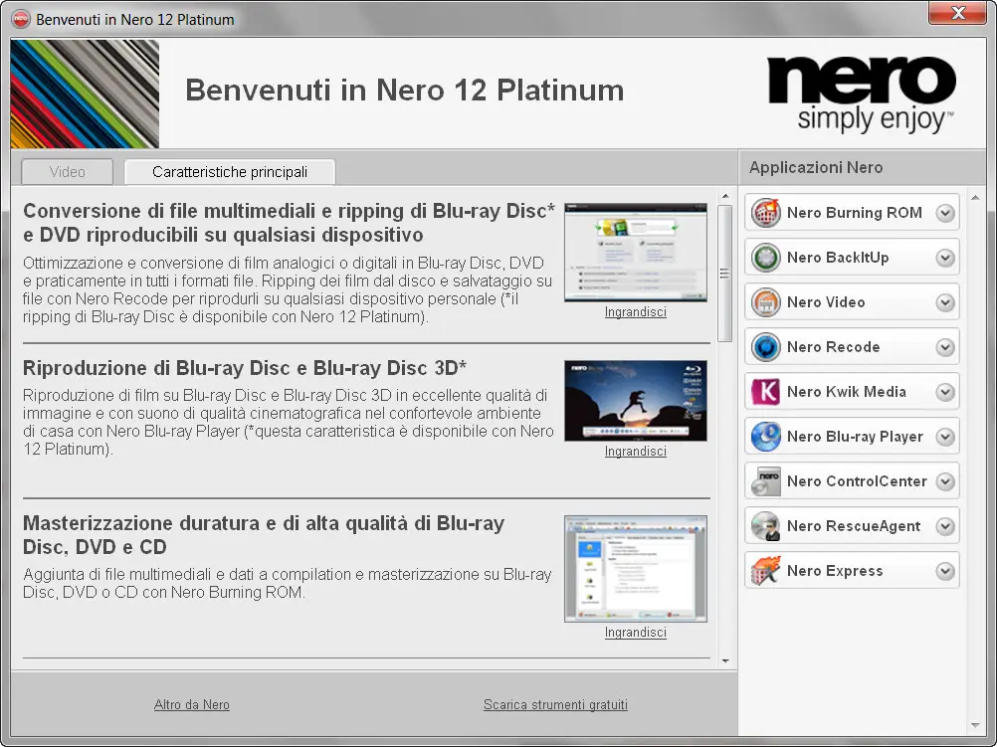Open Nero ControlCenter via its icon
The image size is (997, 747).
[765, 481]
